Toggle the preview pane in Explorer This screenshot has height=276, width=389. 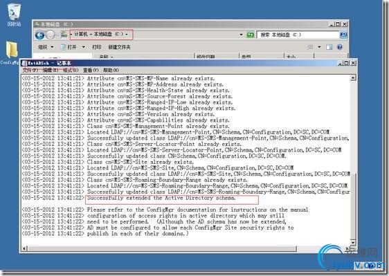[329, 47]
